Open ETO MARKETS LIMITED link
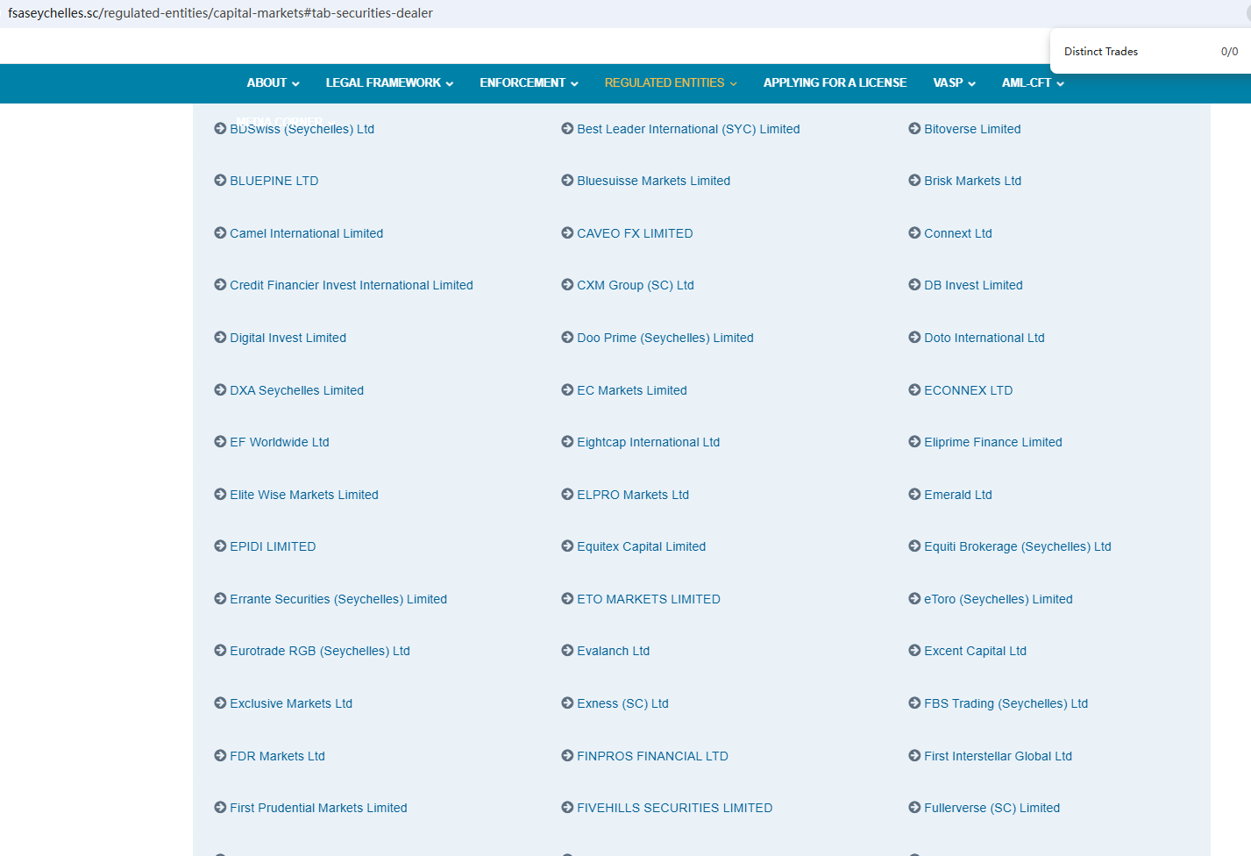 point(649,599)
